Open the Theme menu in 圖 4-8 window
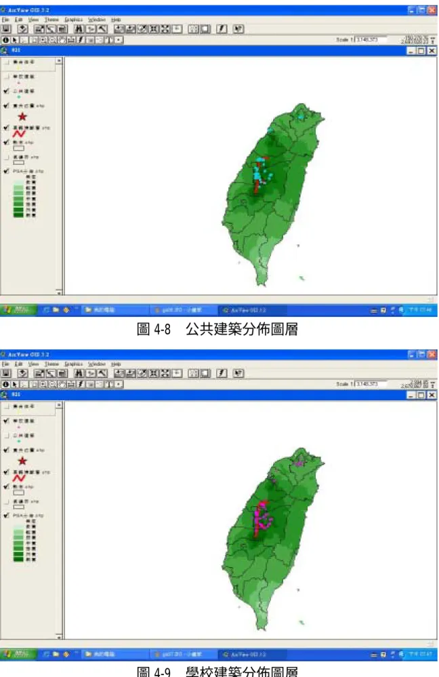Image resolution: width=439 pixels, height=677 pixels. click(x=51, y=20)
